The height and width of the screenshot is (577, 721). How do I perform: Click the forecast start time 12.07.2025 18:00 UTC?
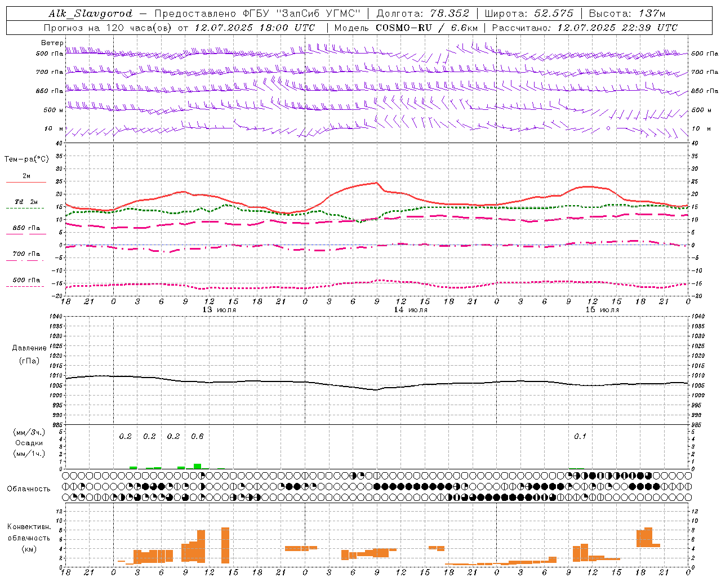(x=255, y=28)
